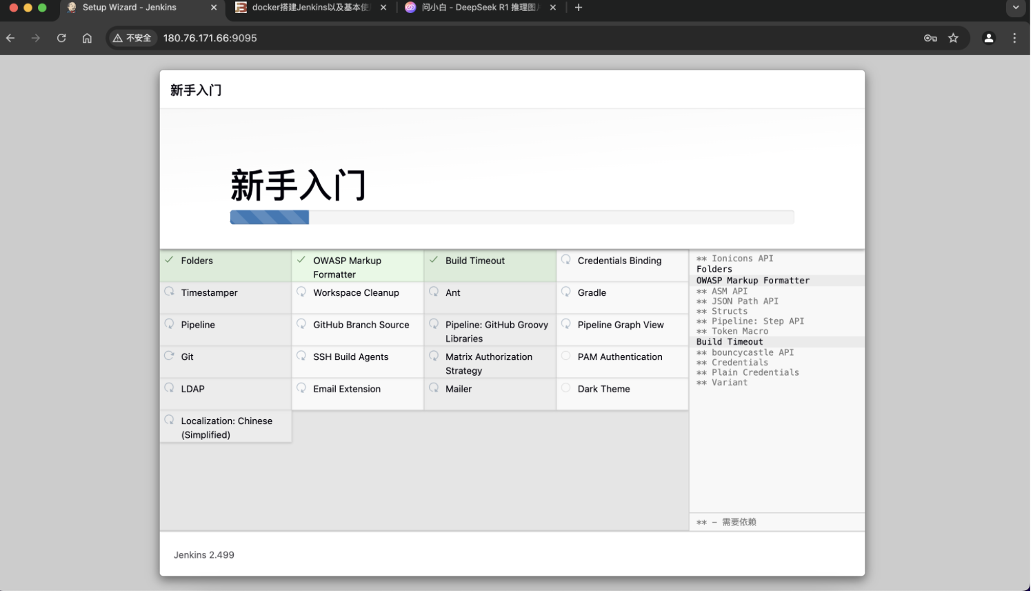The height and width of the screenshot is (593, 1033).
Task: Click '** Token Macro' in the log
Action: tap(734, 332)
